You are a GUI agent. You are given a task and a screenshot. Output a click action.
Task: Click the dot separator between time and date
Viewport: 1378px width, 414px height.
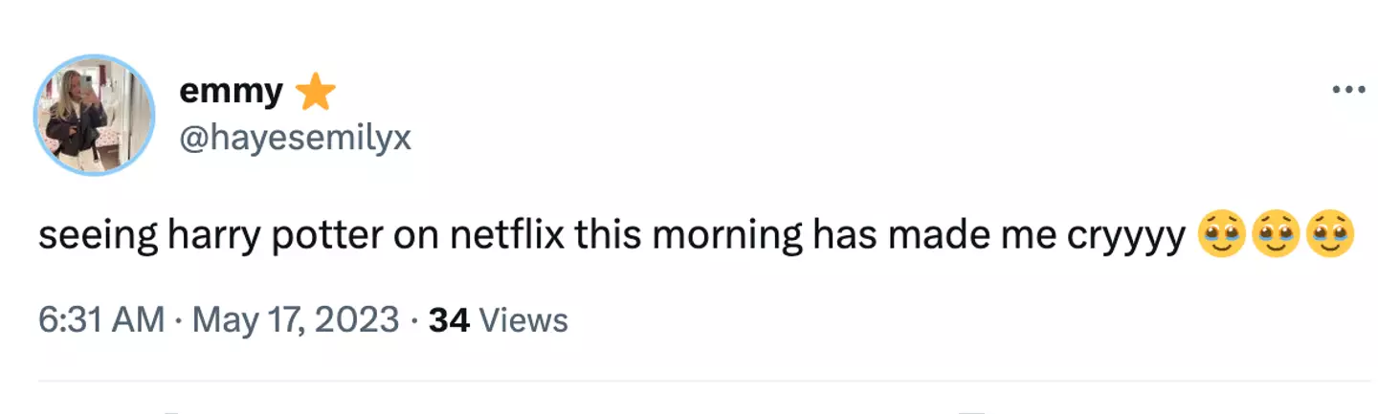tap(179, 319)
